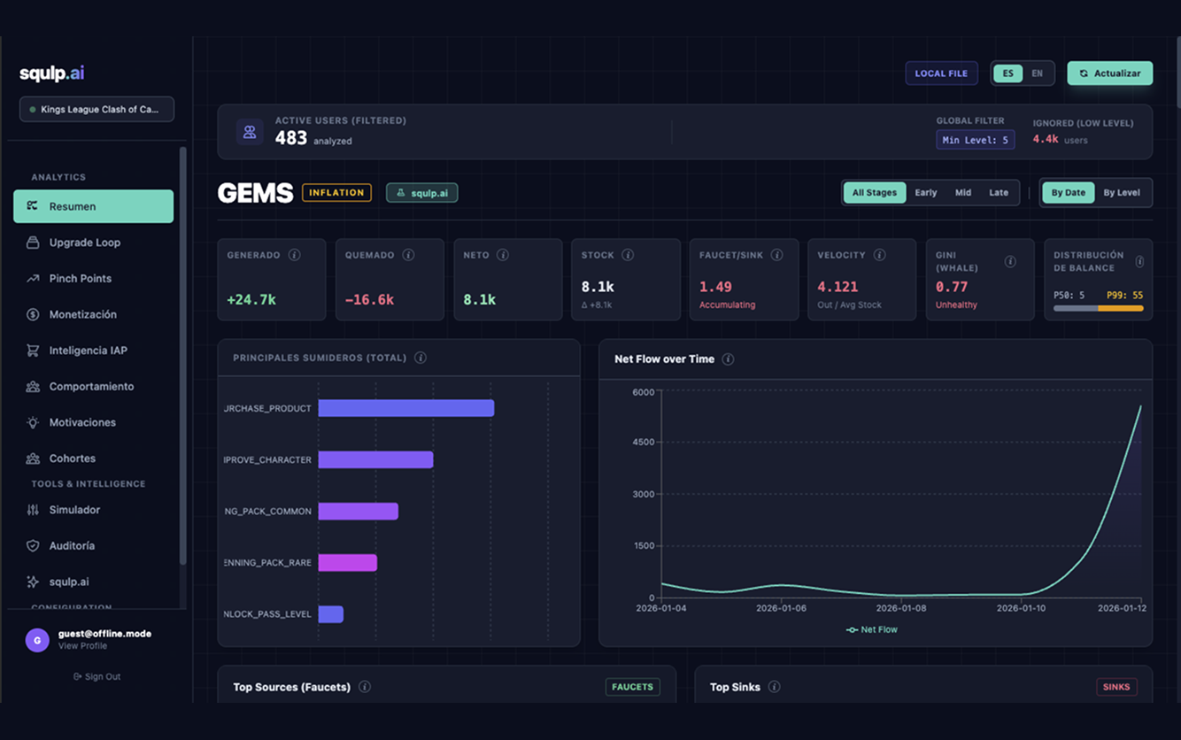Select the All Stages filter
Viewport: 1181px width, 740px height.
(875, 192)
